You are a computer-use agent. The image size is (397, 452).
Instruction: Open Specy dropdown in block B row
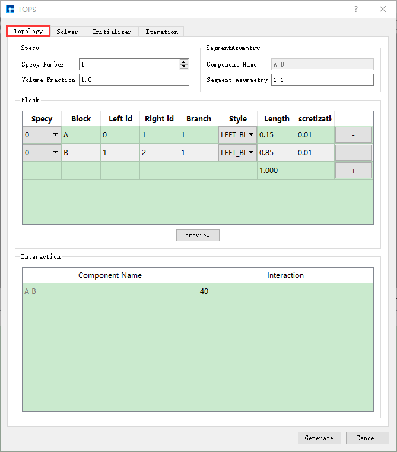[x=42, y=153]
